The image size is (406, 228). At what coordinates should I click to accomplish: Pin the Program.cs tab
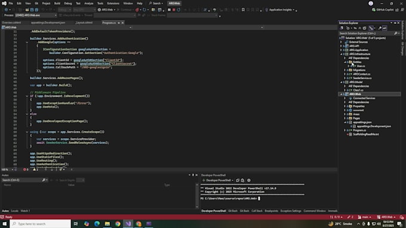click(119, 23)
